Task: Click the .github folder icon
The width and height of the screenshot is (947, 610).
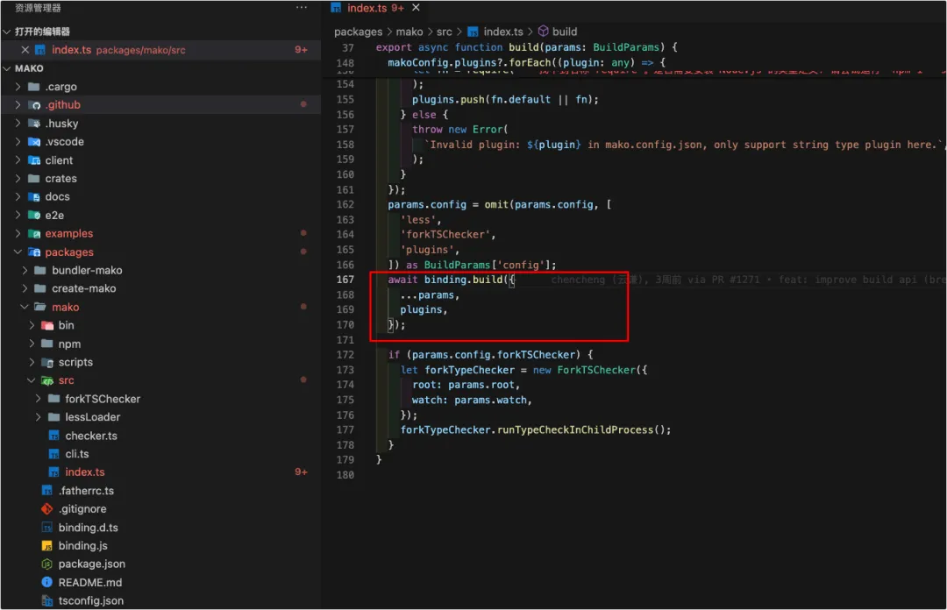Action: [x=34, y=105]
